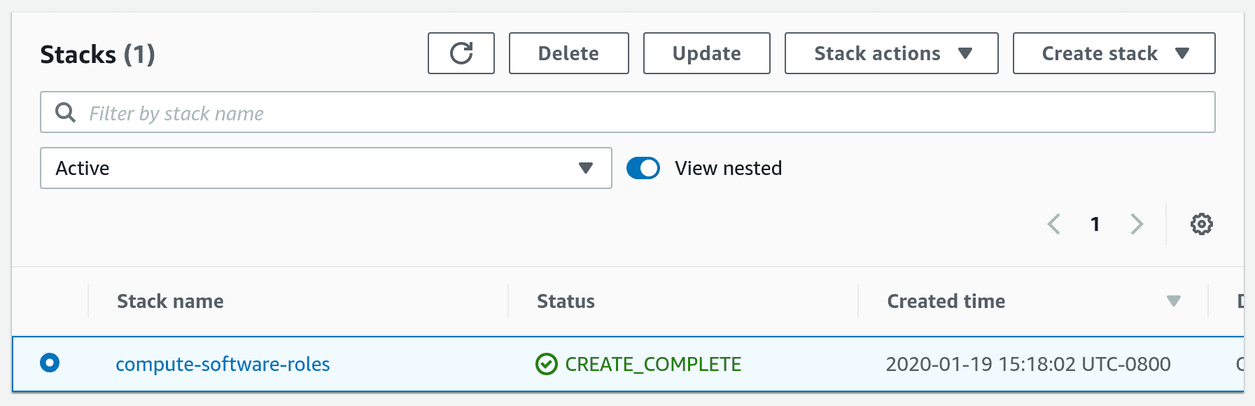Go to the previous page of stacks
Screen dimensions: 1255x406
pos(1054,224)
